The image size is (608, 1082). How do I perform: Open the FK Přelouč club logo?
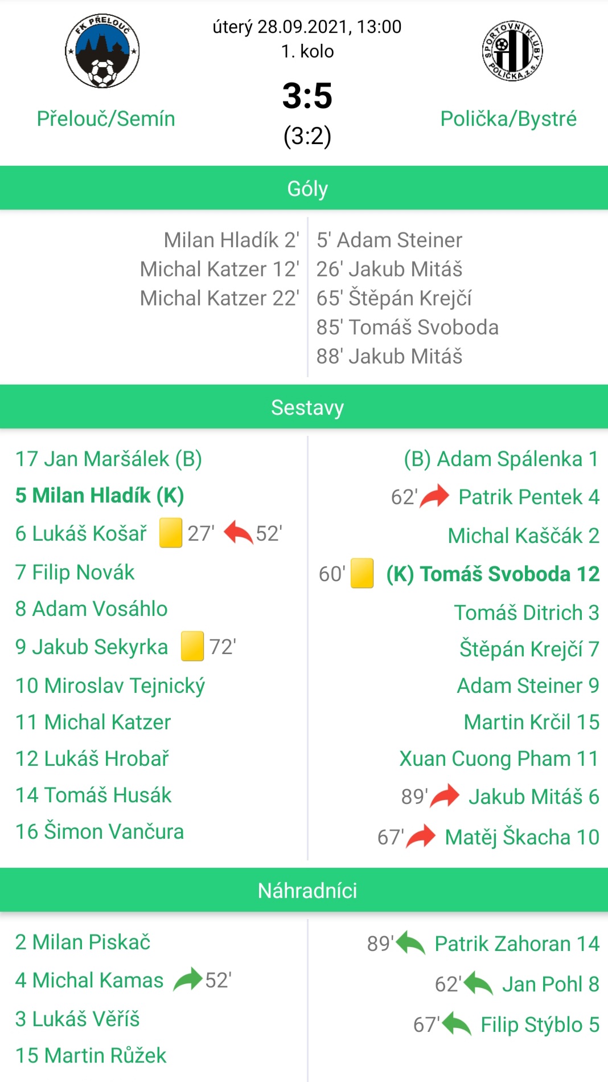pos(102,51)
